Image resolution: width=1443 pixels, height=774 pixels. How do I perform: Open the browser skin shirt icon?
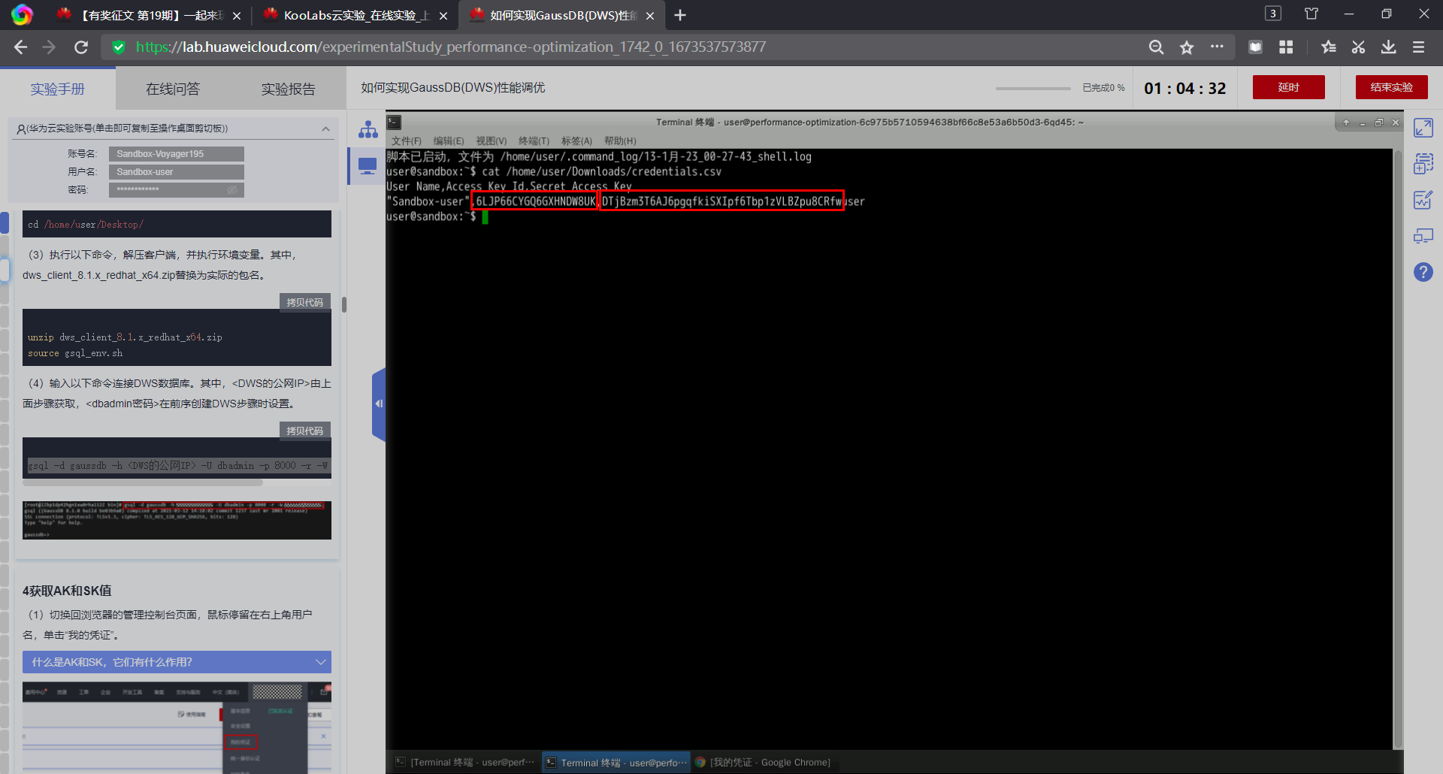[x=1311, y=14]
